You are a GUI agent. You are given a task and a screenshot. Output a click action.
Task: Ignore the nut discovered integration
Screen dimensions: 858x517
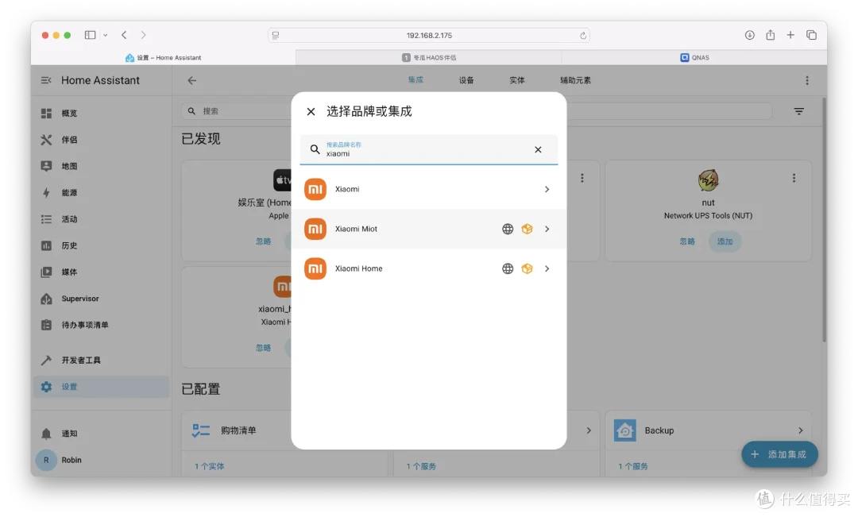point(687,241)
